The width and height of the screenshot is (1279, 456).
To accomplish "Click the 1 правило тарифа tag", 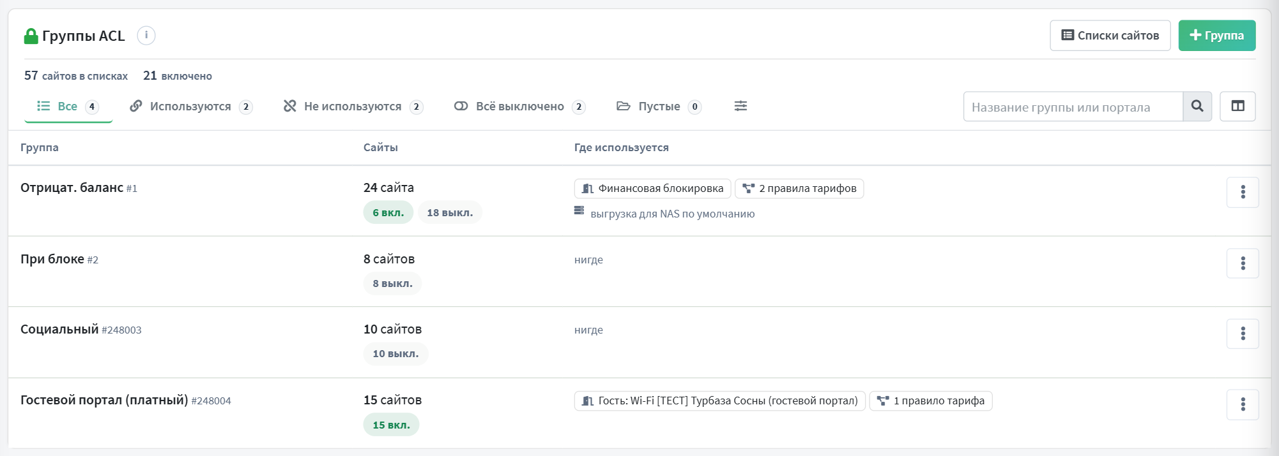I will (x=931, y=401).
